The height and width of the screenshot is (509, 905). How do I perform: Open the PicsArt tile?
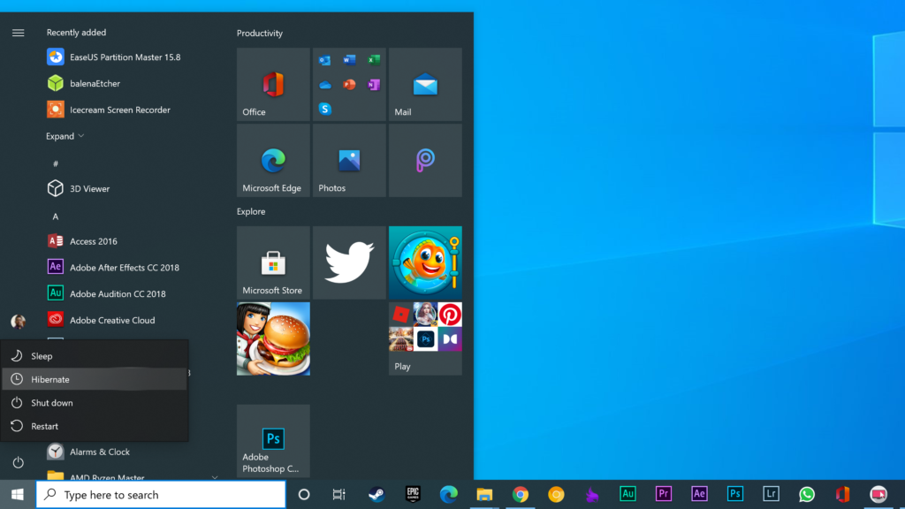click(425, 161)
